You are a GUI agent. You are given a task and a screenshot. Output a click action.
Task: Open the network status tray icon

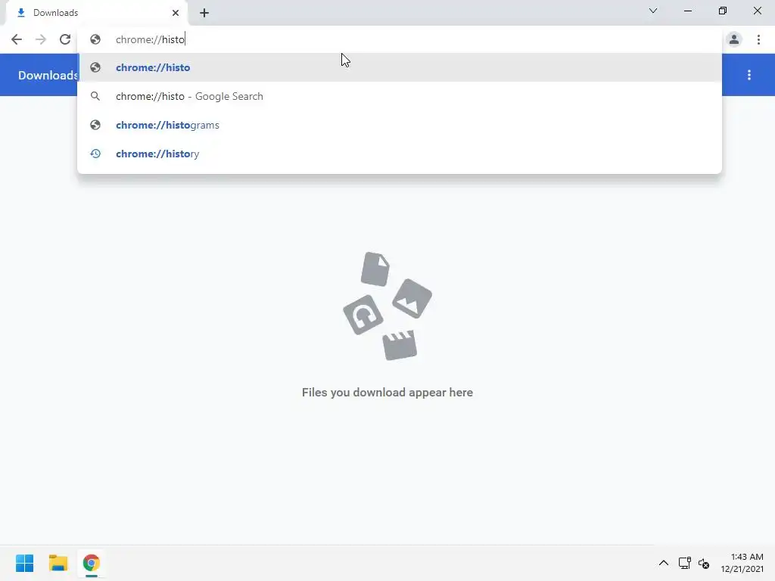pyautogui.click(x=684, y=563)
